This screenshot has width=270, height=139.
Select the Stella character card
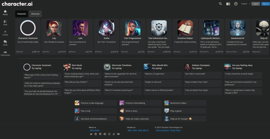pyautogui.click(x=107, y=36)
